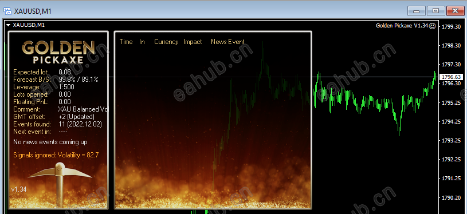Click the Events found value '11 (2022.12.02)'
467x214 pixels.
(x=80, y=124)
